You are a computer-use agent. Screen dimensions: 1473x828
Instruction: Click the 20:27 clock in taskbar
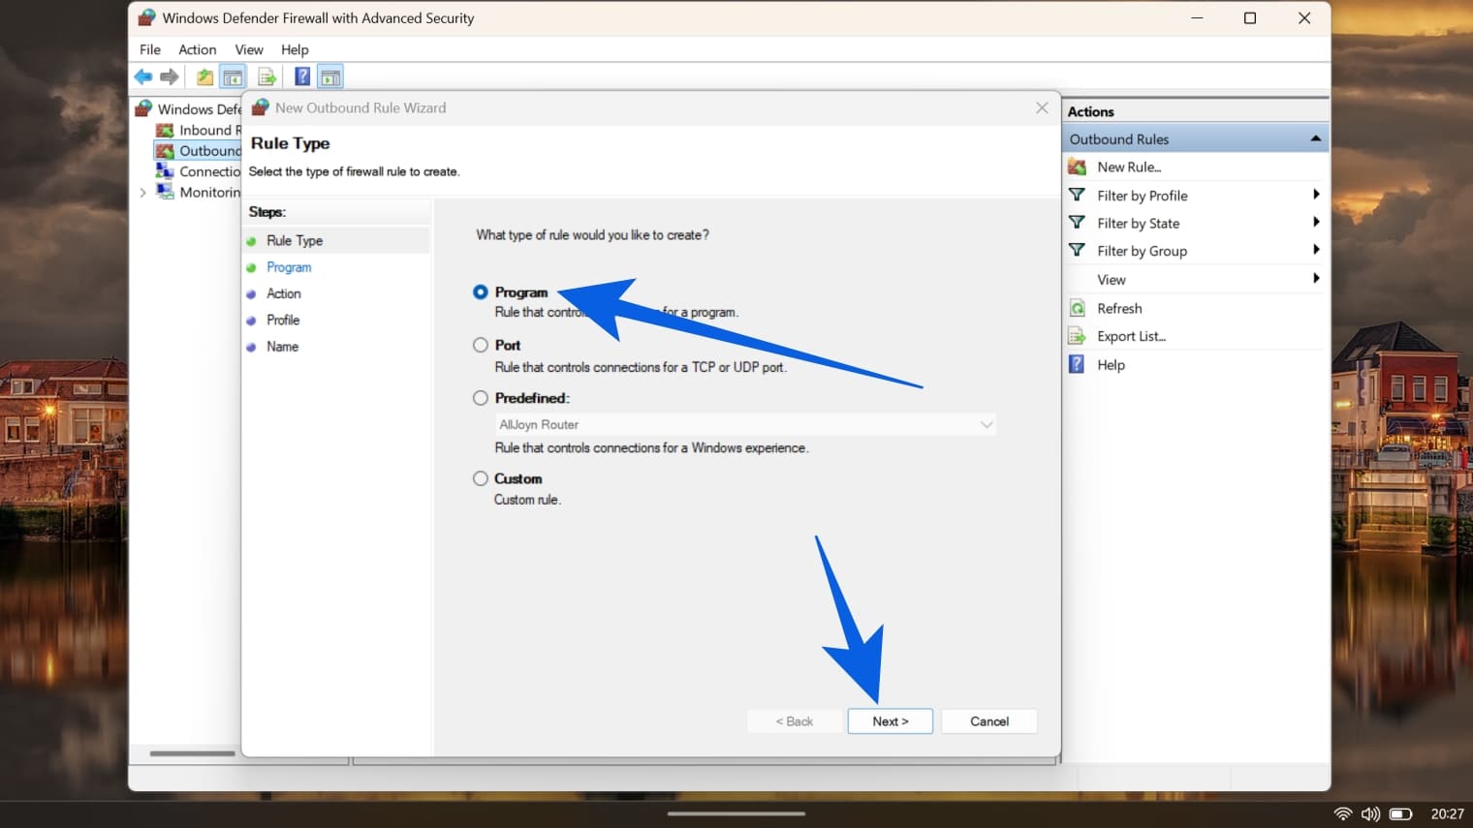(x=1447, y=813)
